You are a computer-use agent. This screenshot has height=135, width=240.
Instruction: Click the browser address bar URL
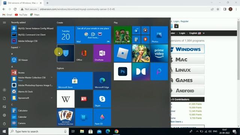click(x=77, y=9)
